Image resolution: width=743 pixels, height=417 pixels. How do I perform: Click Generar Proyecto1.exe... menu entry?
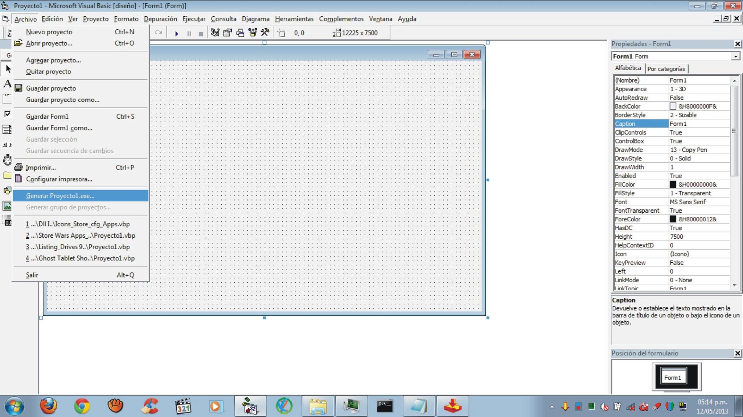tap(80, 196)
